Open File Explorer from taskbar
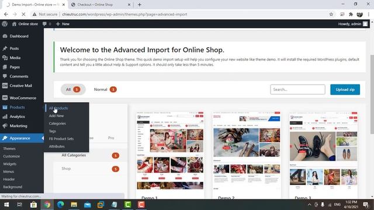This screenshot has height=210, width=374. coord(74,205)
